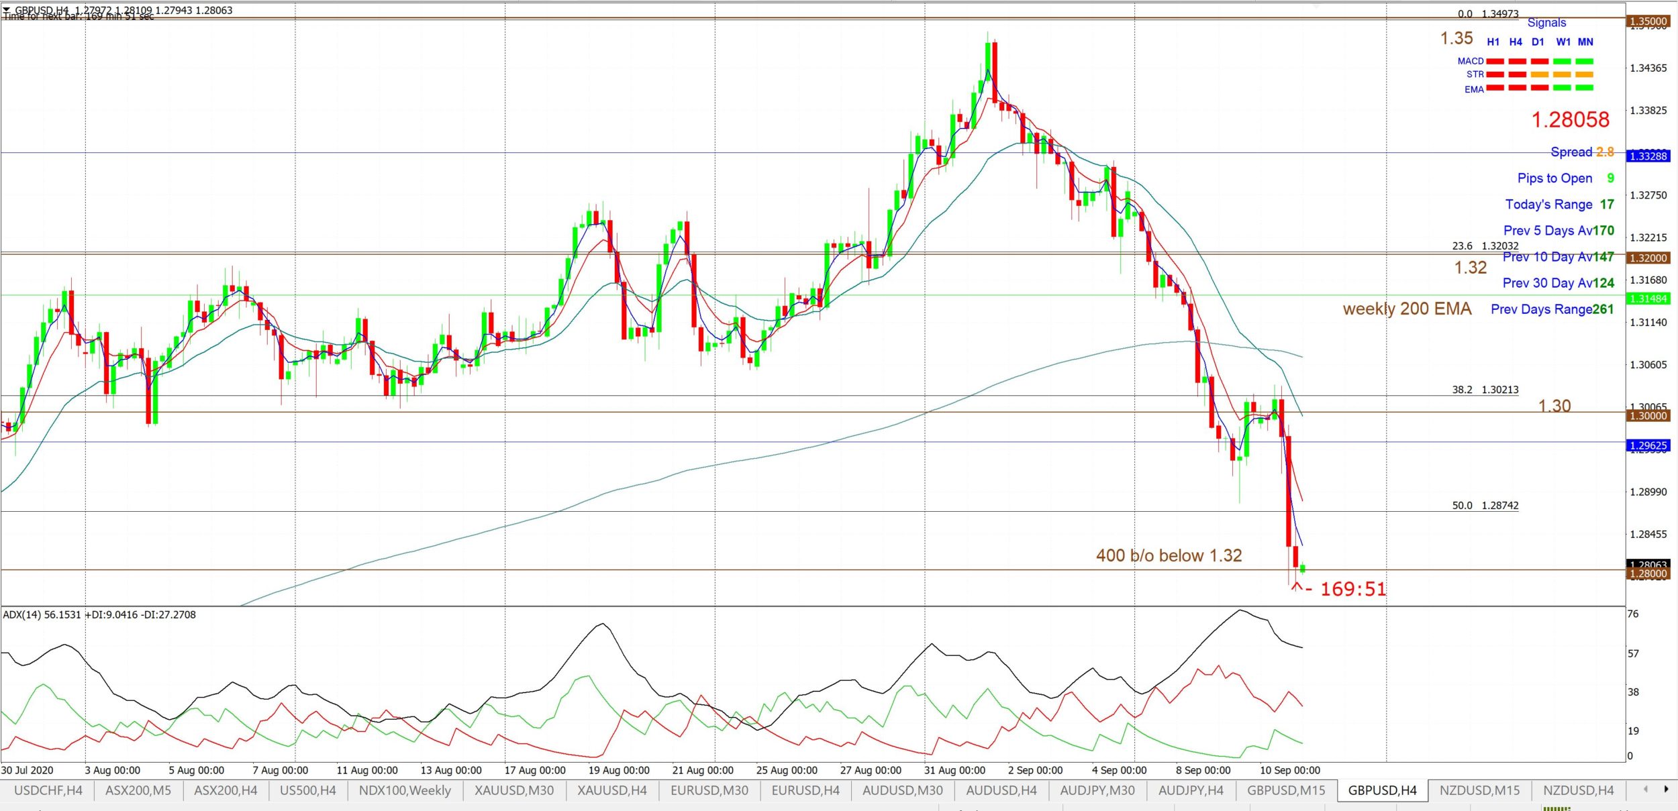Screen dimensions: 1678x811
Task: Click the EMA row label in Signals
Action: [1474, 89]
